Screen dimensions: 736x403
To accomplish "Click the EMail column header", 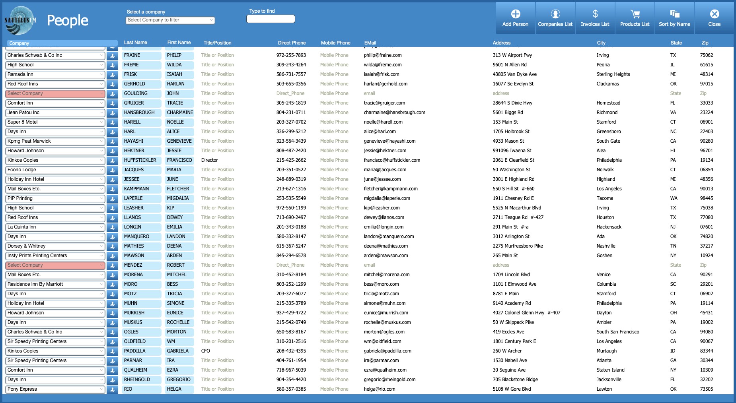I will click(370, 43).
